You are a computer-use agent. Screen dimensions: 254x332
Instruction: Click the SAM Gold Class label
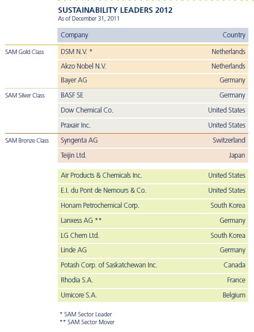(x=25, y=52)
